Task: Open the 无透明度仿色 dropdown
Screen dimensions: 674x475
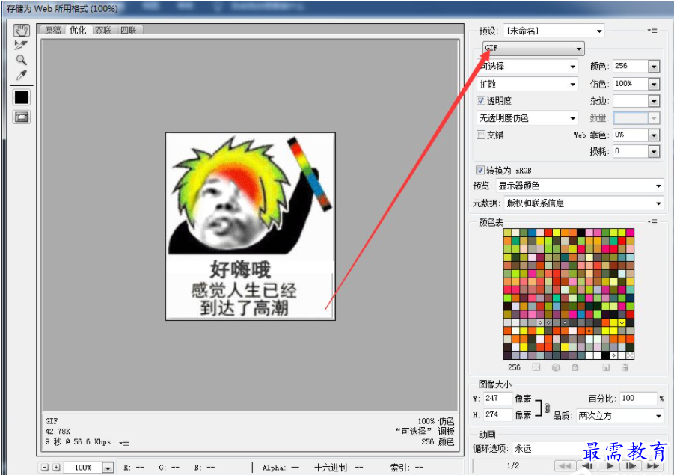Action: point(527,117)
